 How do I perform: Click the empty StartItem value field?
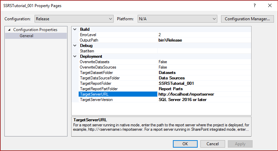click(203, 51)
